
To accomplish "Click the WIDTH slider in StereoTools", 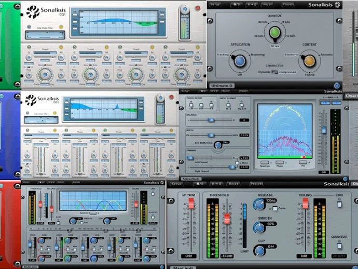I will pos(211,136).
